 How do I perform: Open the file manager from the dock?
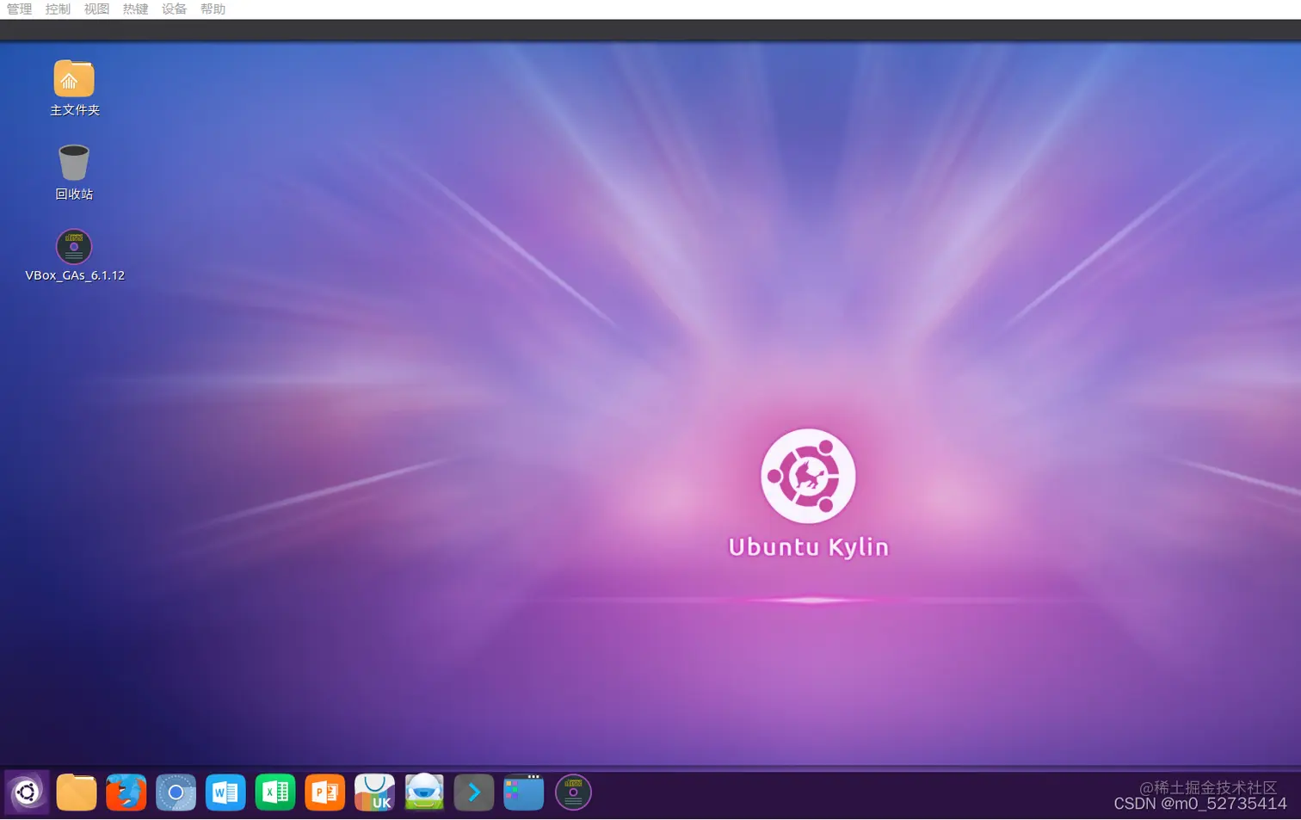coord(77,792)
